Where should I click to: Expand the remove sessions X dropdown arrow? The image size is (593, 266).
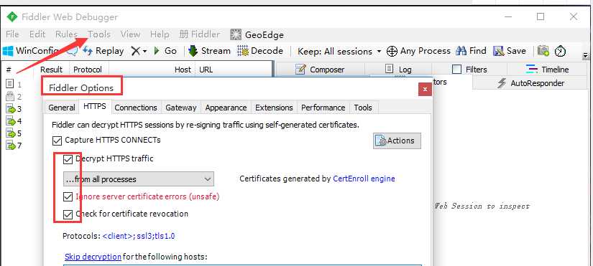coord(145,52)
